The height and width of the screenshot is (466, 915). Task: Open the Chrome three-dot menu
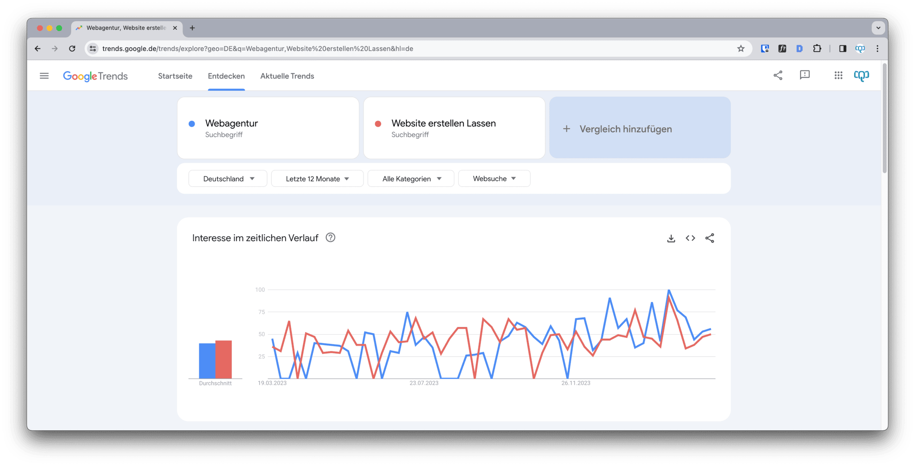pos(877,49)
